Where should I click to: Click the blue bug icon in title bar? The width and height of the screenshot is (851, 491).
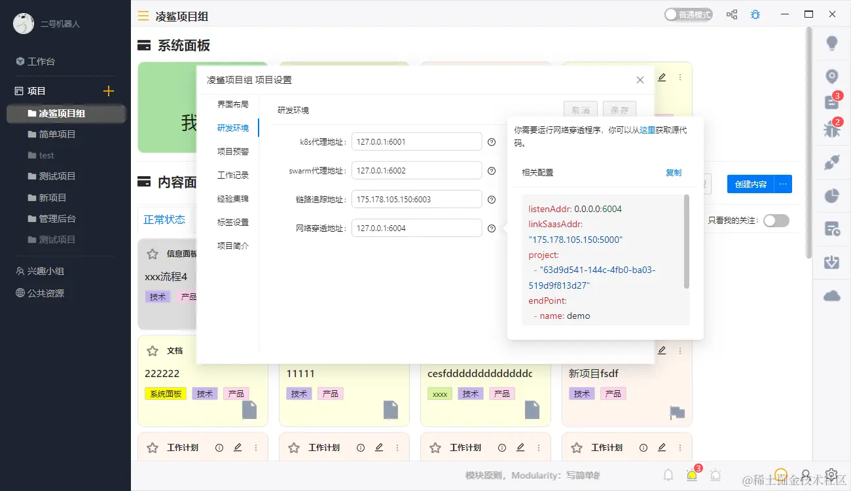[x=755, y=14]
